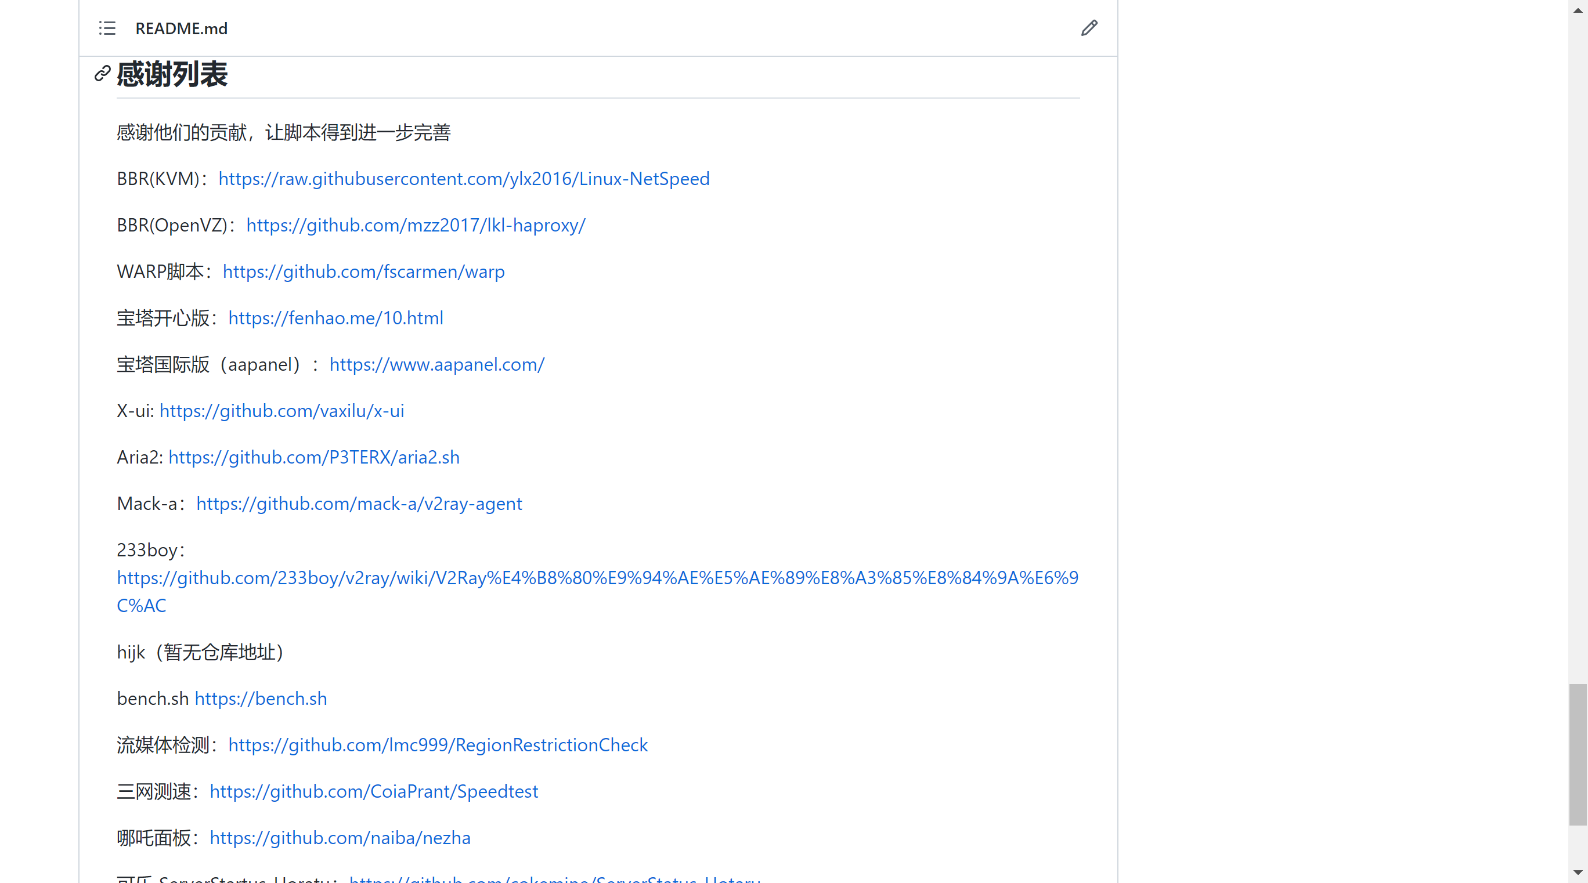1588x883 pixels.
Task: Visit the fenhao.me 10.html link
Action: pos(335,318)
